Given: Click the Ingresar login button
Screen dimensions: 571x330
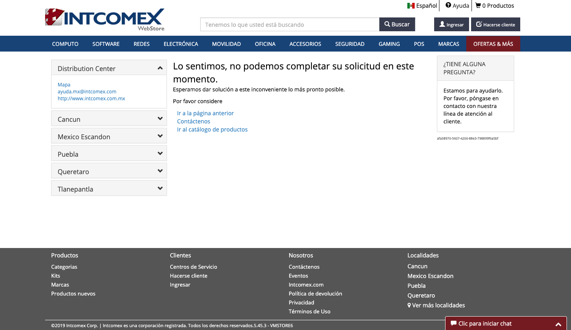Looking at the screenshot, I should [452, 24].
